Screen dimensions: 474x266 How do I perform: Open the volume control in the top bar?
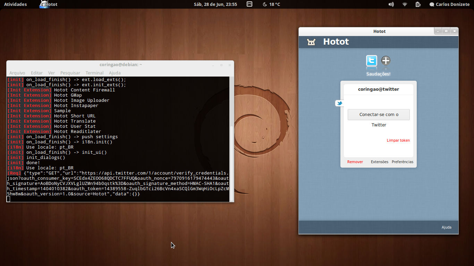coord(391,4)
